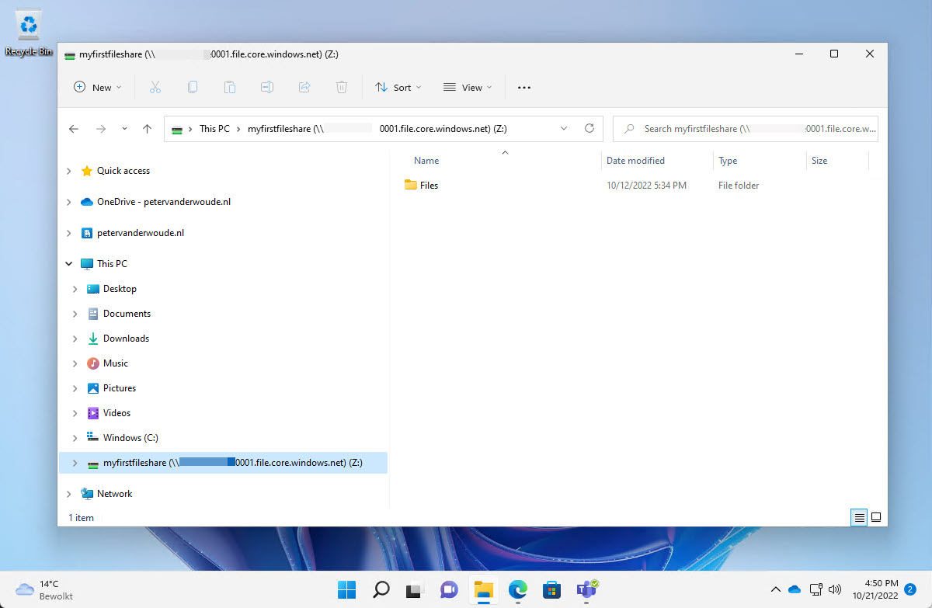932x608 pixels.
Task: Click '1 item' status bar text
Action: click(x=81, y=517)
